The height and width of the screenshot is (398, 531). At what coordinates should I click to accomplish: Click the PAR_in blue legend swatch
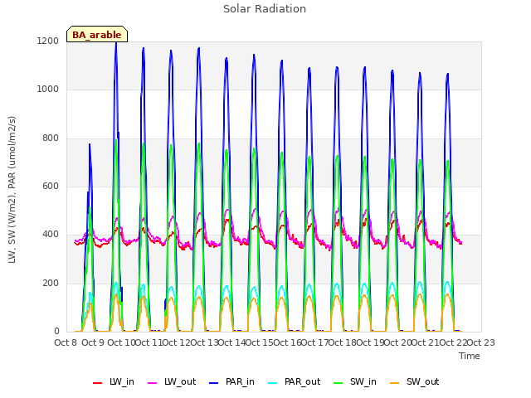(x=214, y=383)
